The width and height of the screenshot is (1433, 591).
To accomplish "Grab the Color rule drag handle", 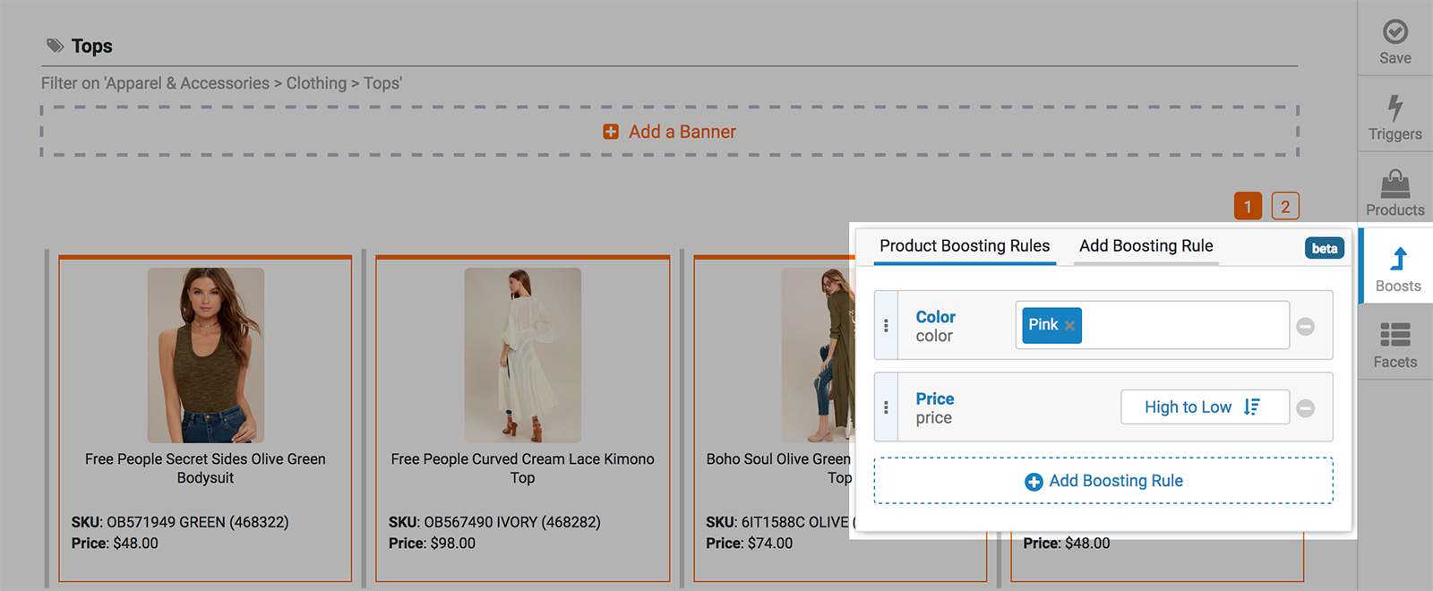I will click(x=886, y=326).
